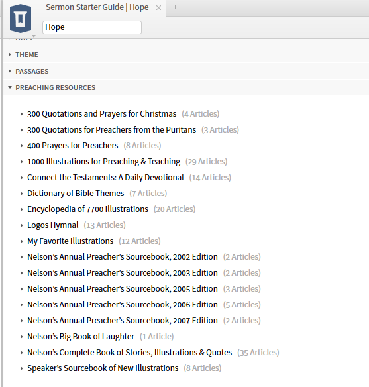Open Logos Hymnal resource
Screen dimensions: 369x387
52,225
